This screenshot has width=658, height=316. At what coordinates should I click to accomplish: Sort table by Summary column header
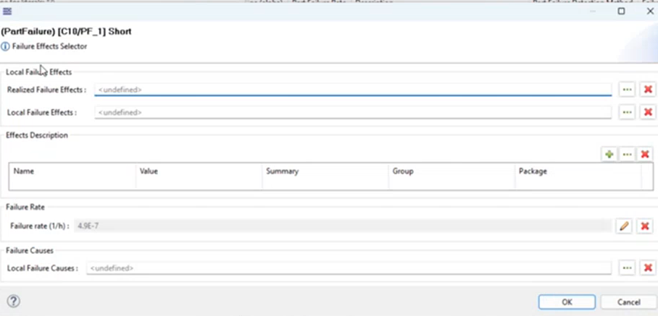tap(325, 171)
